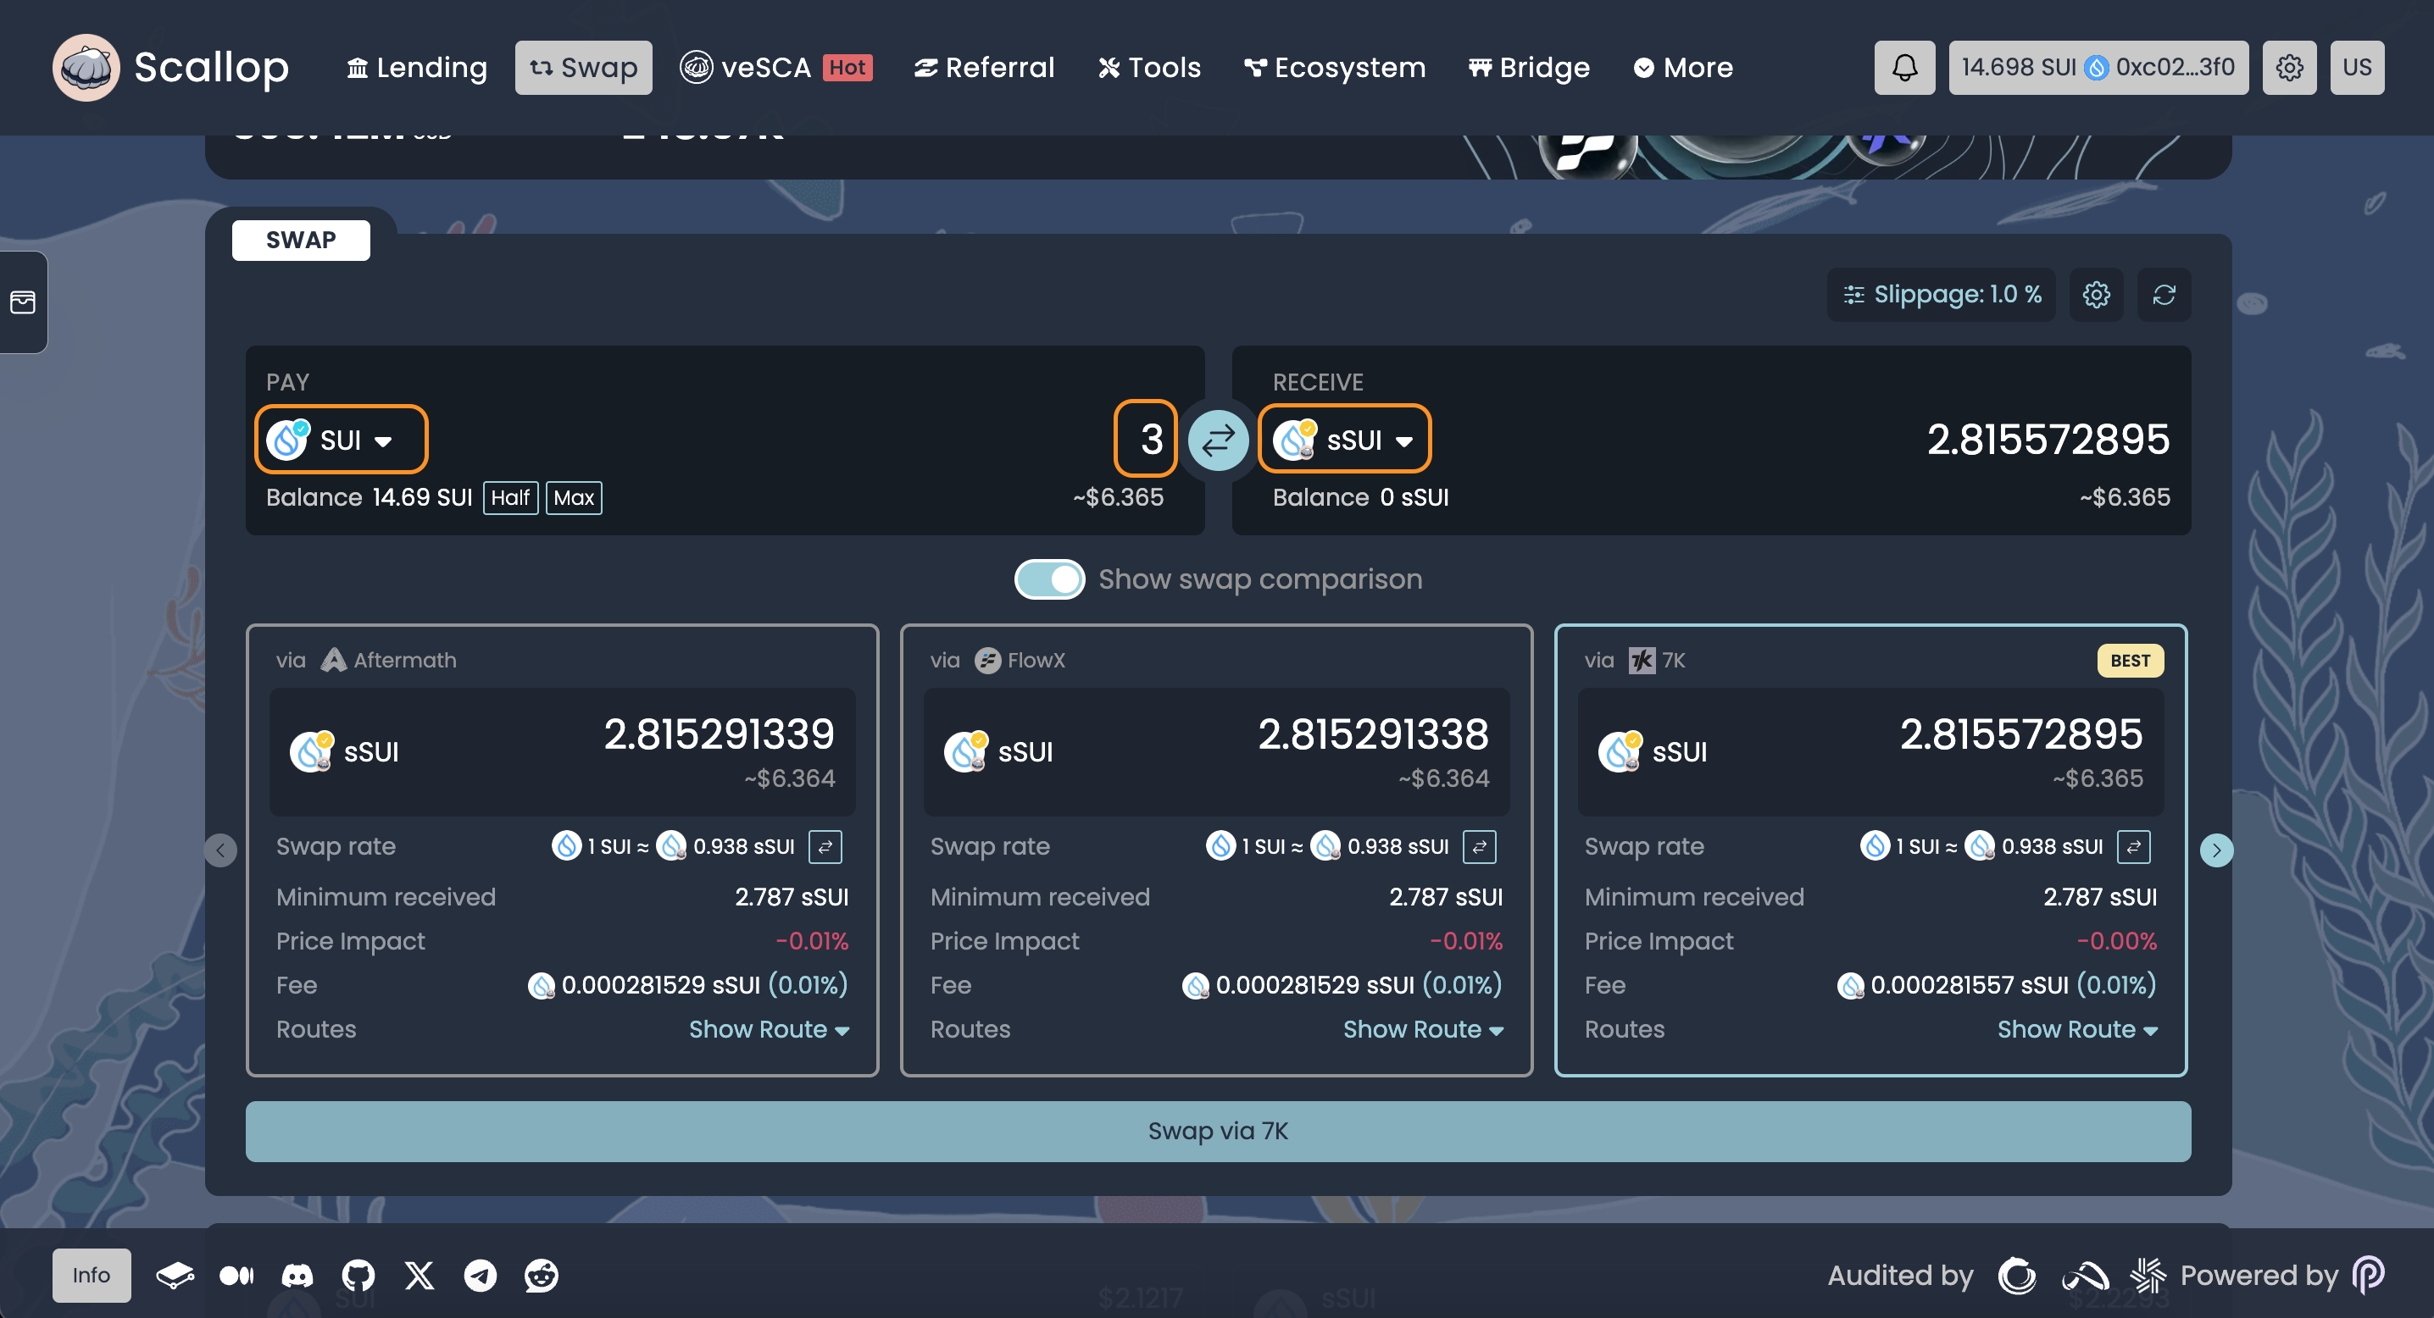Click the BEST badge on 7K card
This screenshot has height=1318, width=2434.
[x=2130, y=661]
